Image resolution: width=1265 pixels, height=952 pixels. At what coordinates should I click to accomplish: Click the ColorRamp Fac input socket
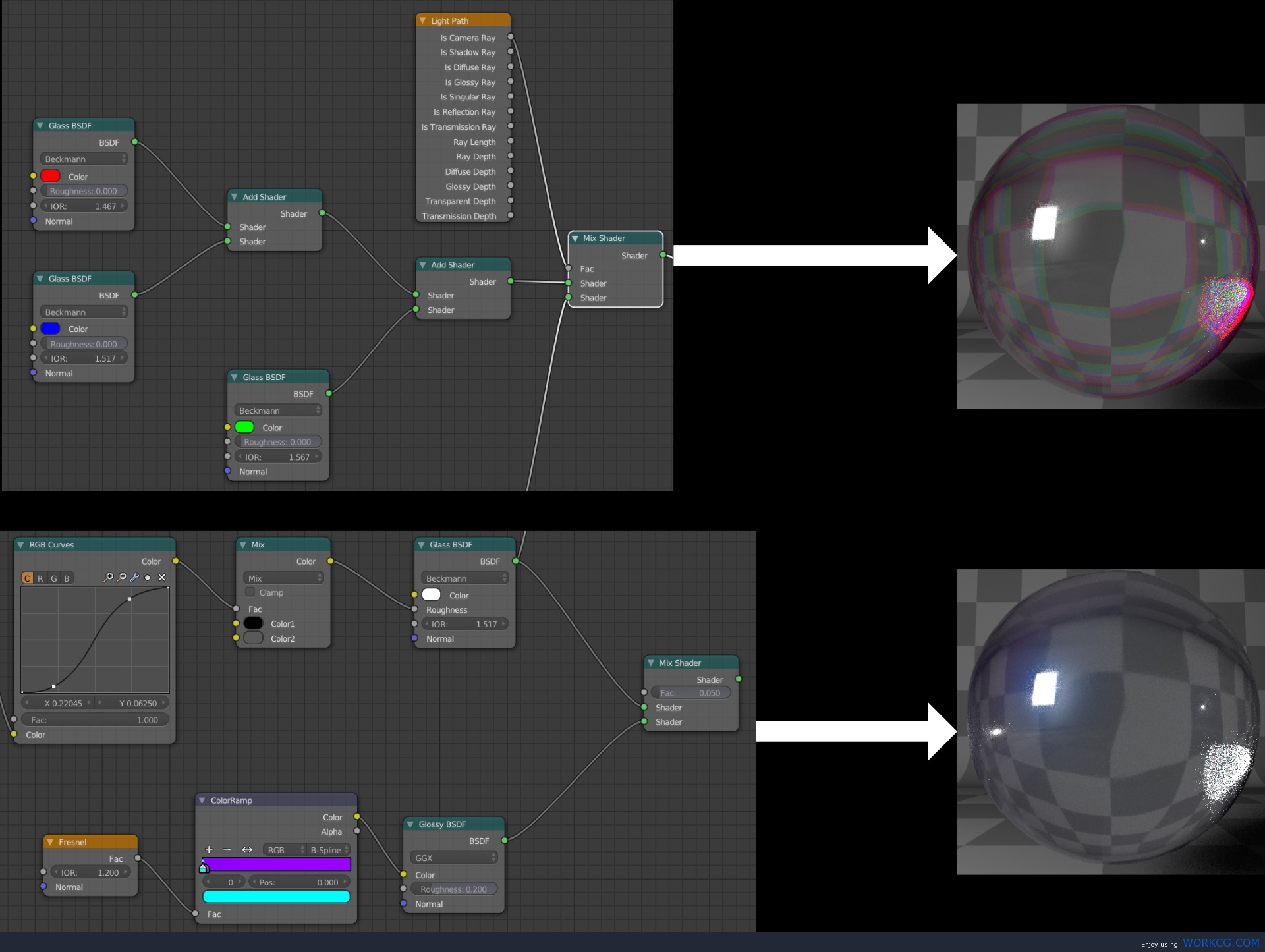[x=195, y=914]
